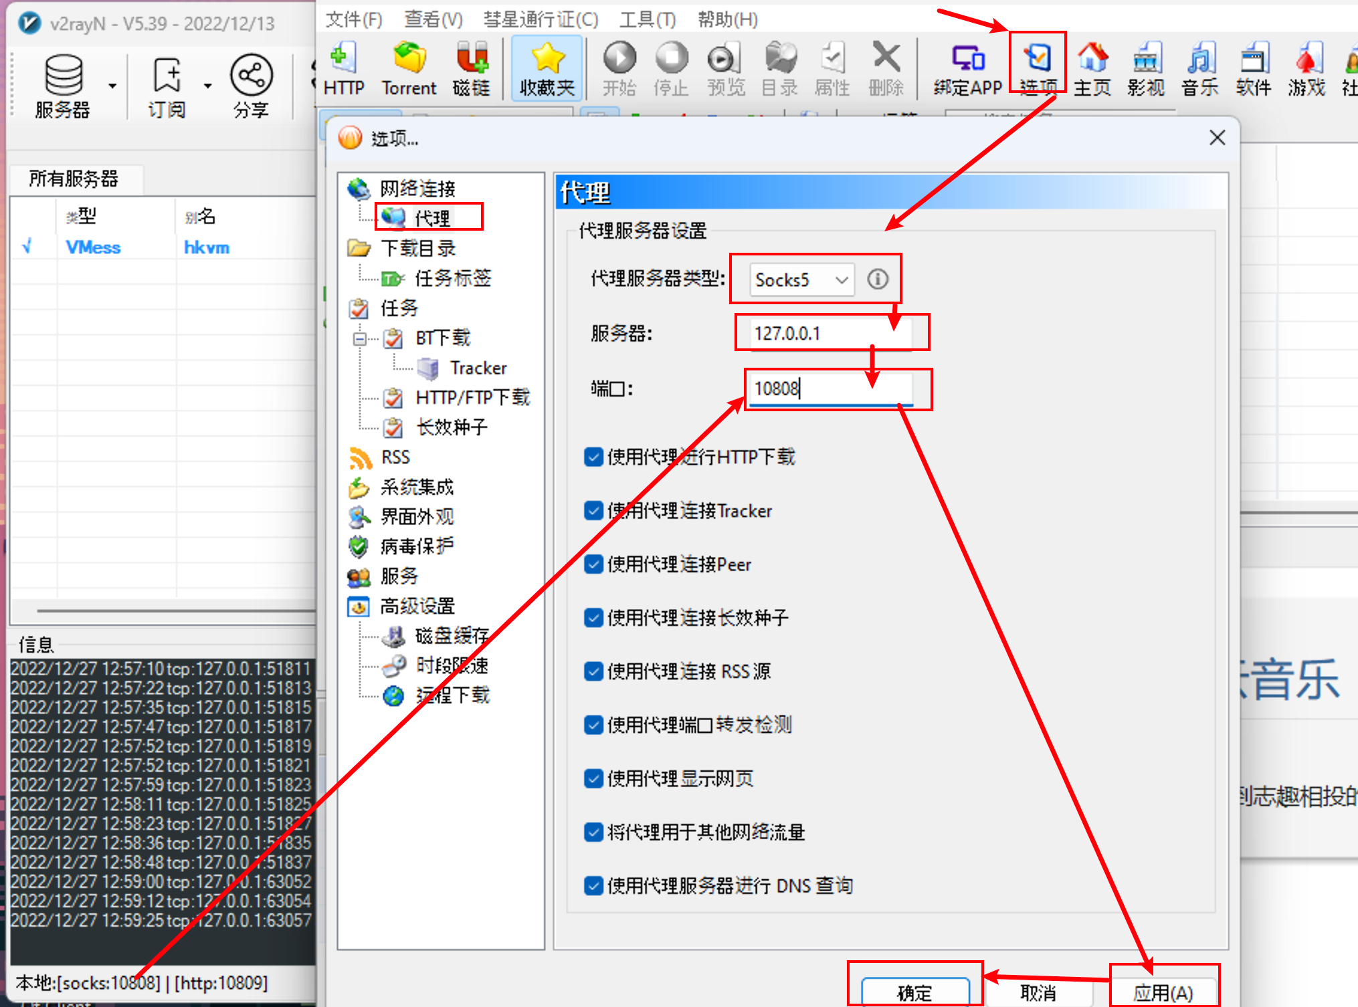Collapse the BT下载 tree node
The height and width of the screenshot is (1007, 1358).
tap(360, 338)
